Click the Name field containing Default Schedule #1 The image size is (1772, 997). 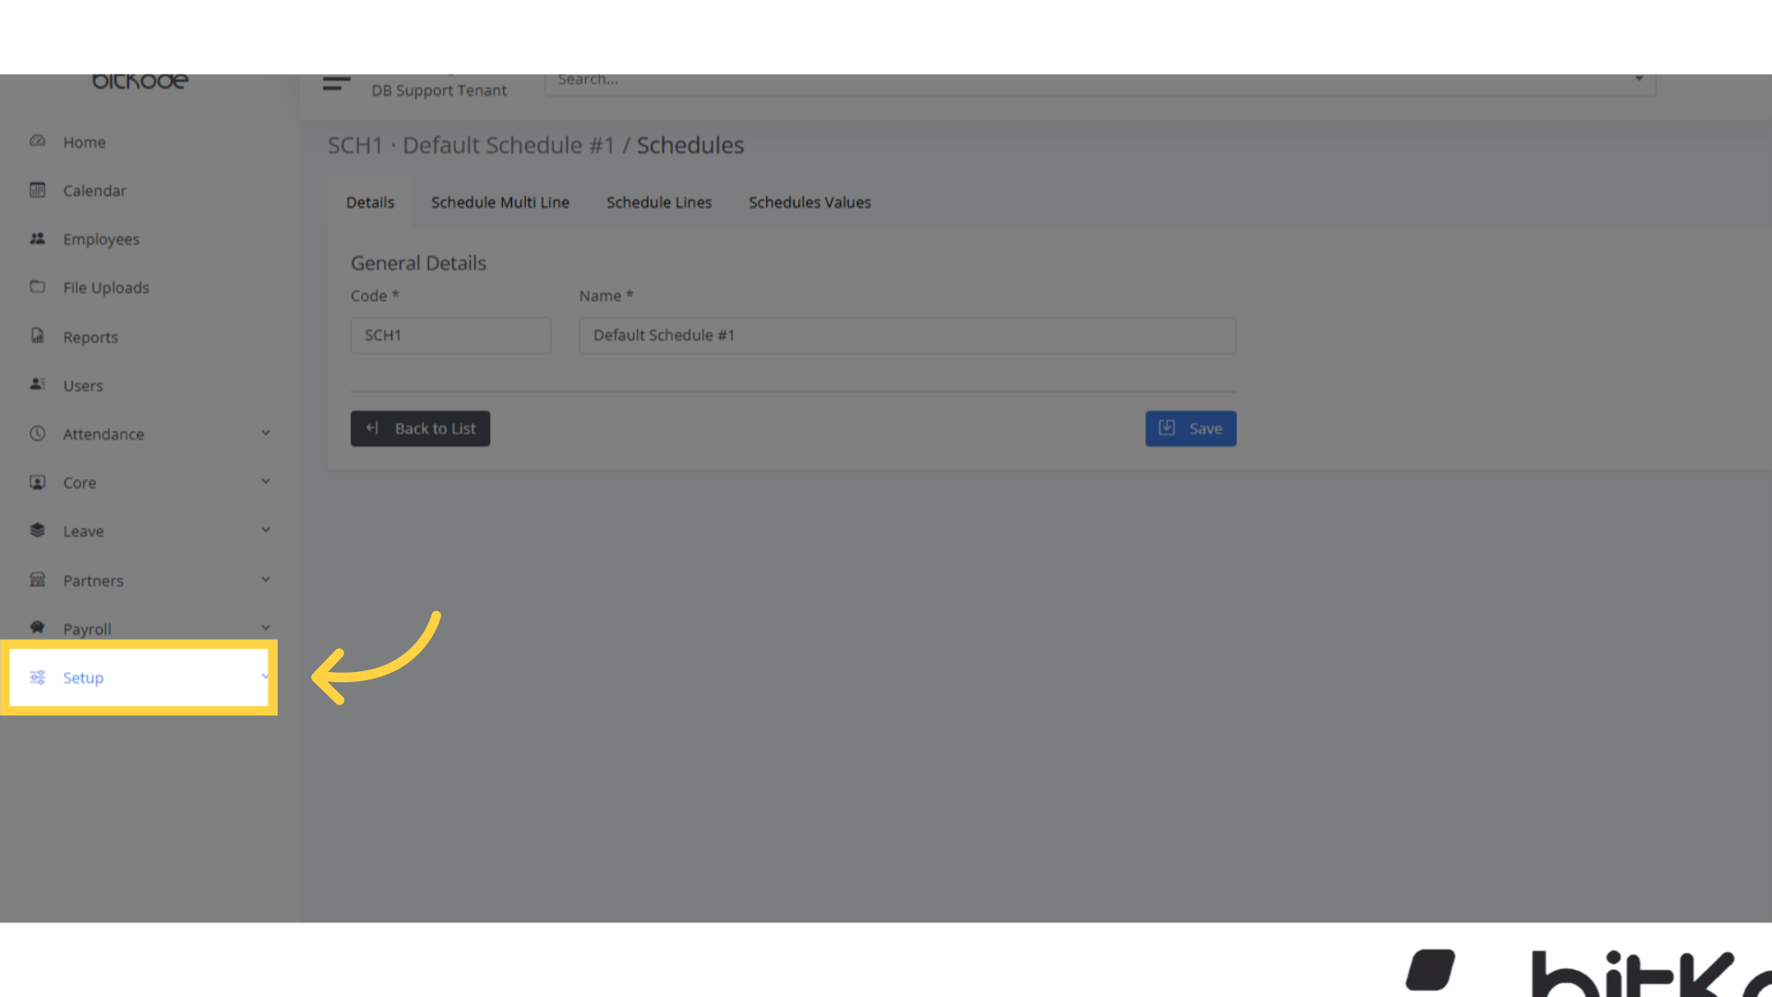pos(906,335)
